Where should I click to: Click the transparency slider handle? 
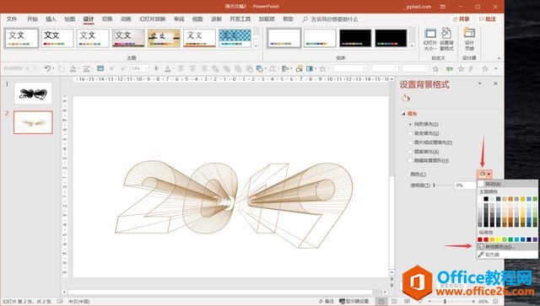[434, 185]
